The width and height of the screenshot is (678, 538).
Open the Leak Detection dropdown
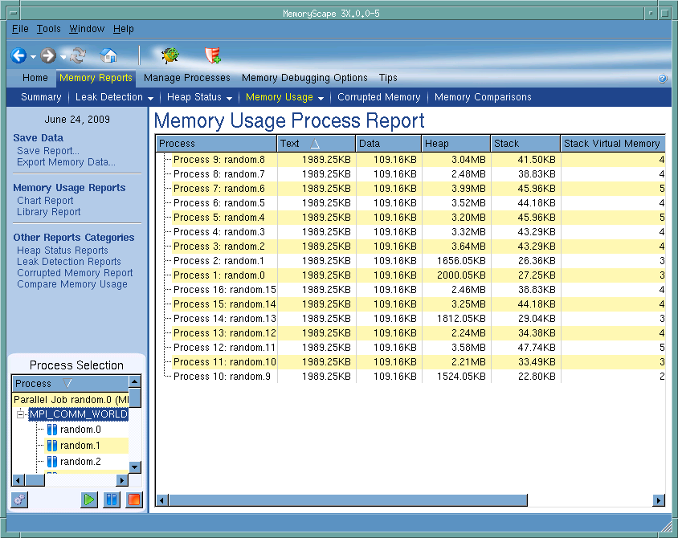tap(114, 97)
